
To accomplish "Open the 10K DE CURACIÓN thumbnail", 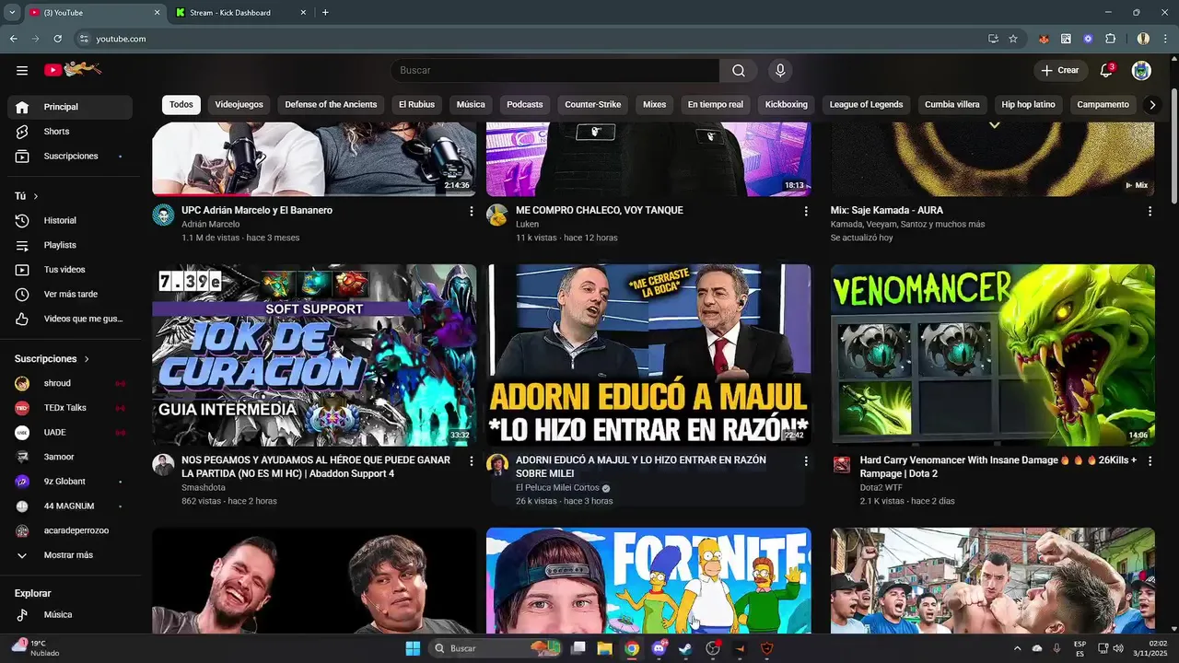I will tap(314, 355).
